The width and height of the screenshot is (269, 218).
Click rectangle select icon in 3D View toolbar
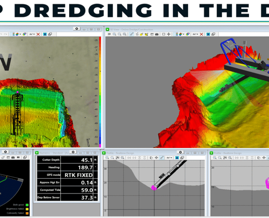click(164, 34)
